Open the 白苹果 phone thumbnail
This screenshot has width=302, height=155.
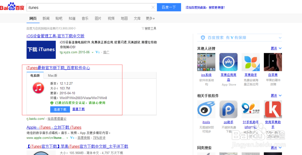click(x=273, y=62)
